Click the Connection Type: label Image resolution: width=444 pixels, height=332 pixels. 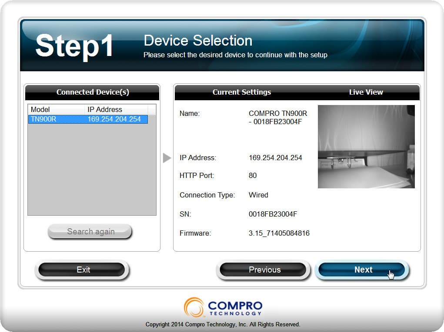(207, 195)
